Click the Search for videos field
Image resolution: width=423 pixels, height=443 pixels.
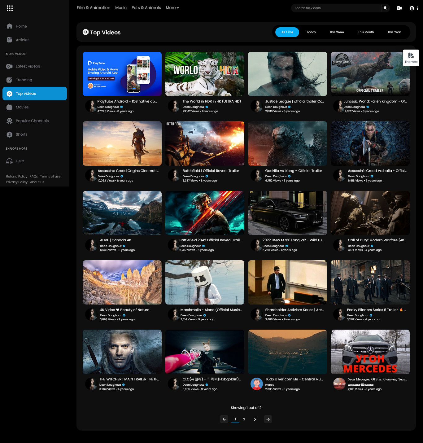[x=336, y=8]
